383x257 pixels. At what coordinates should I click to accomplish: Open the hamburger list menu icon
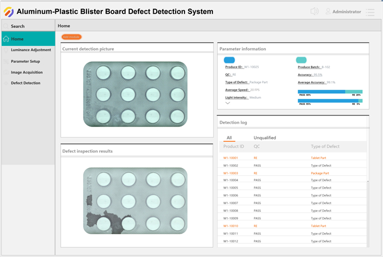click(x=370, y=12)
